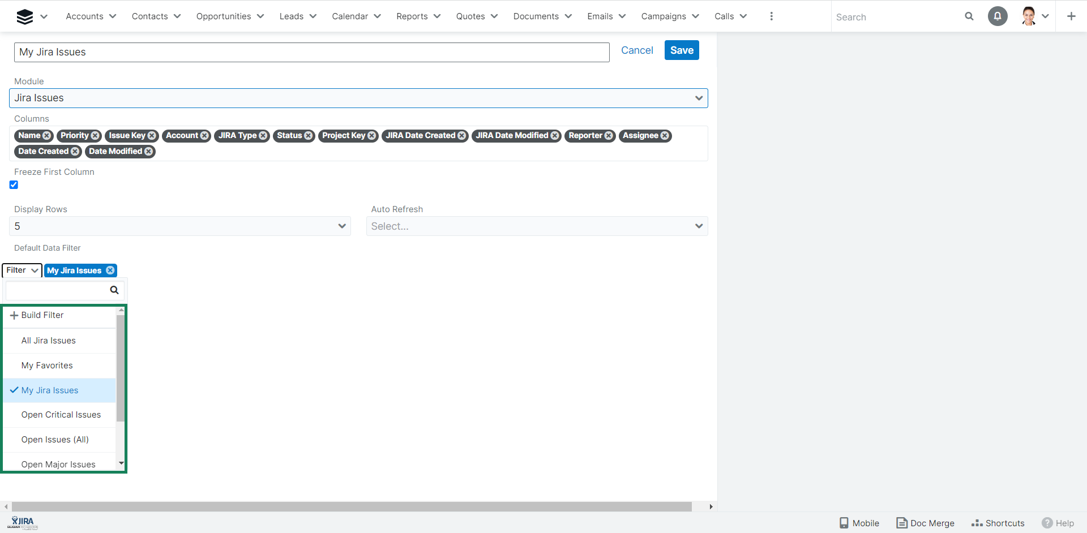Expand the Opportunities menu arrow
Screen dimensions: 1087x533
[260, 16]
